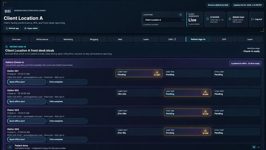Open the Web tab
266x150 pixels.
[x=120, y=39]
